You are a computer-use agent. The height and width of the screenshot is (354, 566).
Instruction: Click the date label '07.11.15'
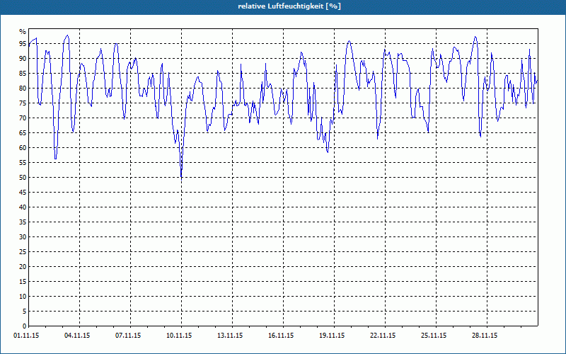pos(128,336)
